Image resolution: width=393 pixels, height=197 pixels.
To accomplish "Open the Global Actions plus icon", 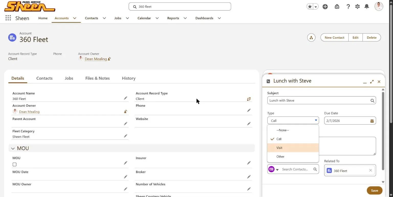I will pos(325,7).
